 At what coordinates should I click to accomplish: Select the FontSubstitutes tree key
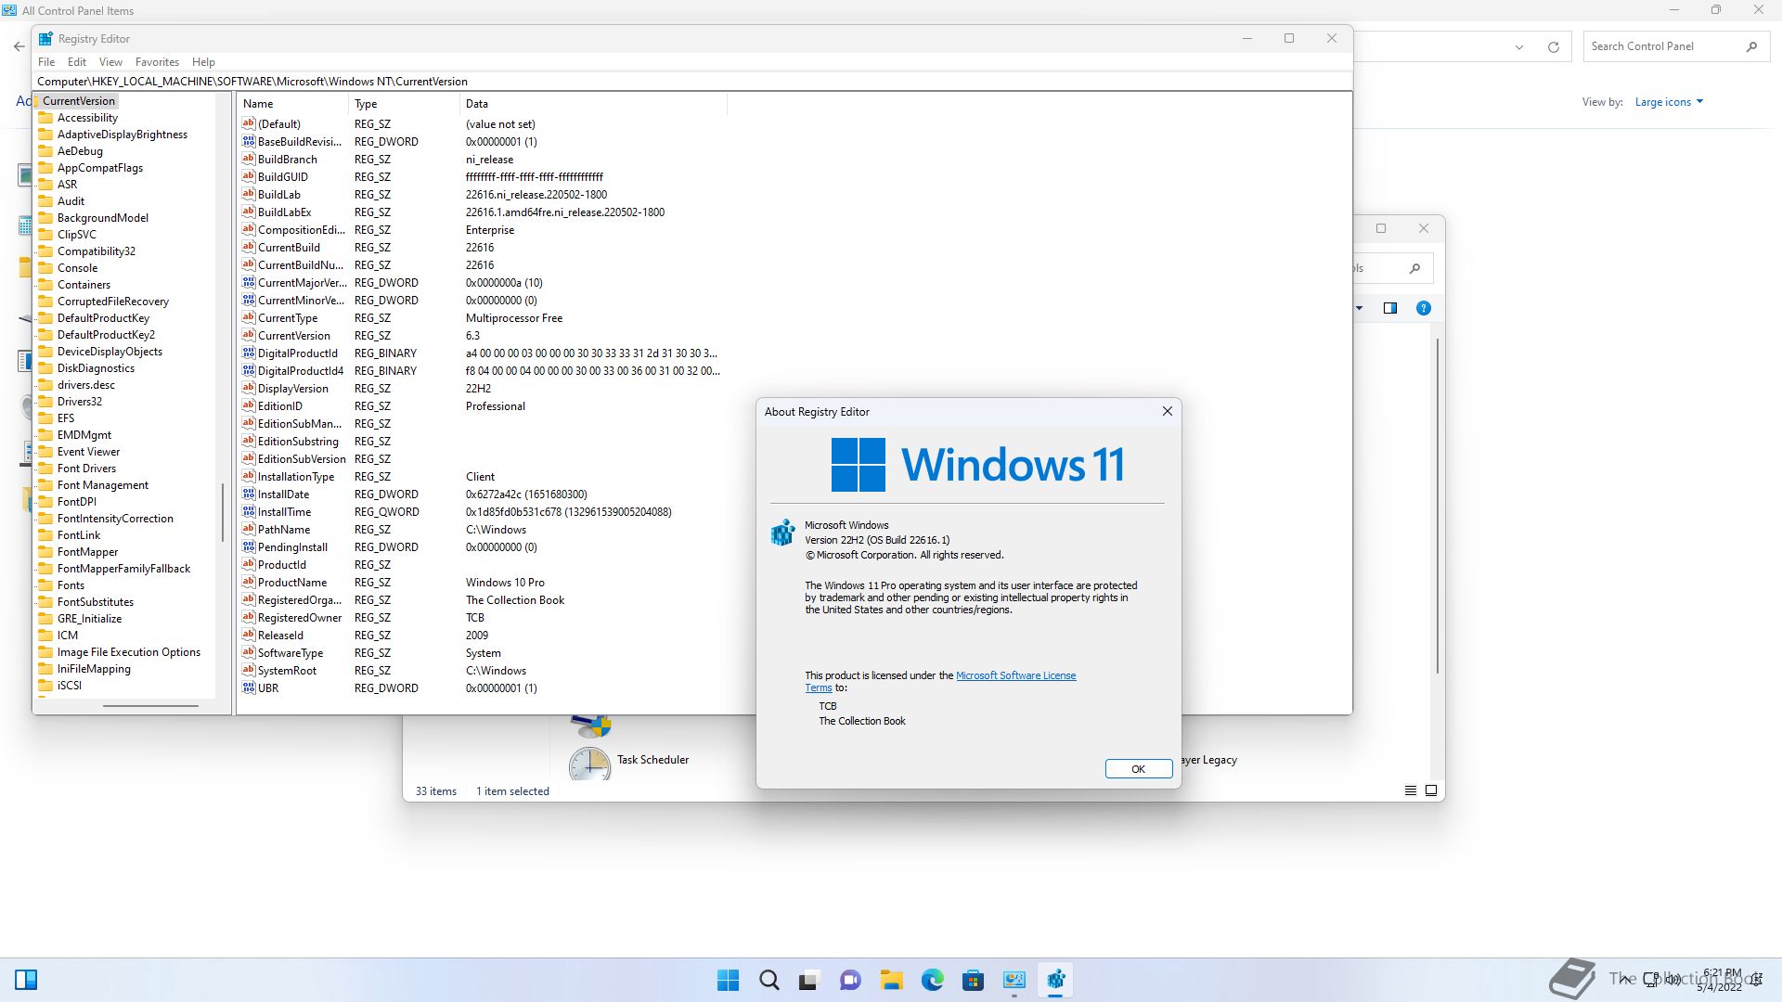96,602
